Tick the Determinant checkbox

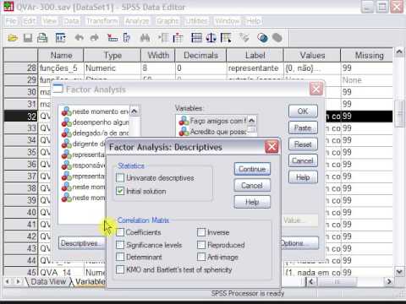(x=120, y=257)
